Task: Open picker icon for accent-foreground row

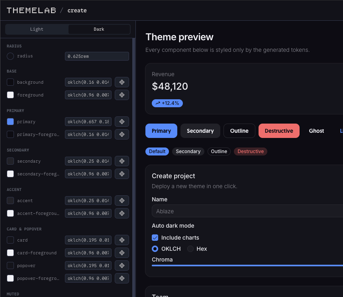Action: pyautogui.click(x=122, y=213)
